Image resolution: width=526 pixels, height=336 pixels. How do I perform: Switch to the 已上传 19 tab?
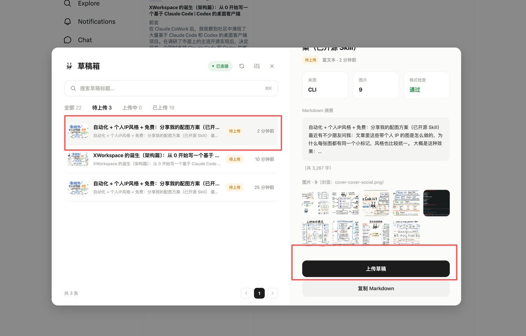pos(163,108)
